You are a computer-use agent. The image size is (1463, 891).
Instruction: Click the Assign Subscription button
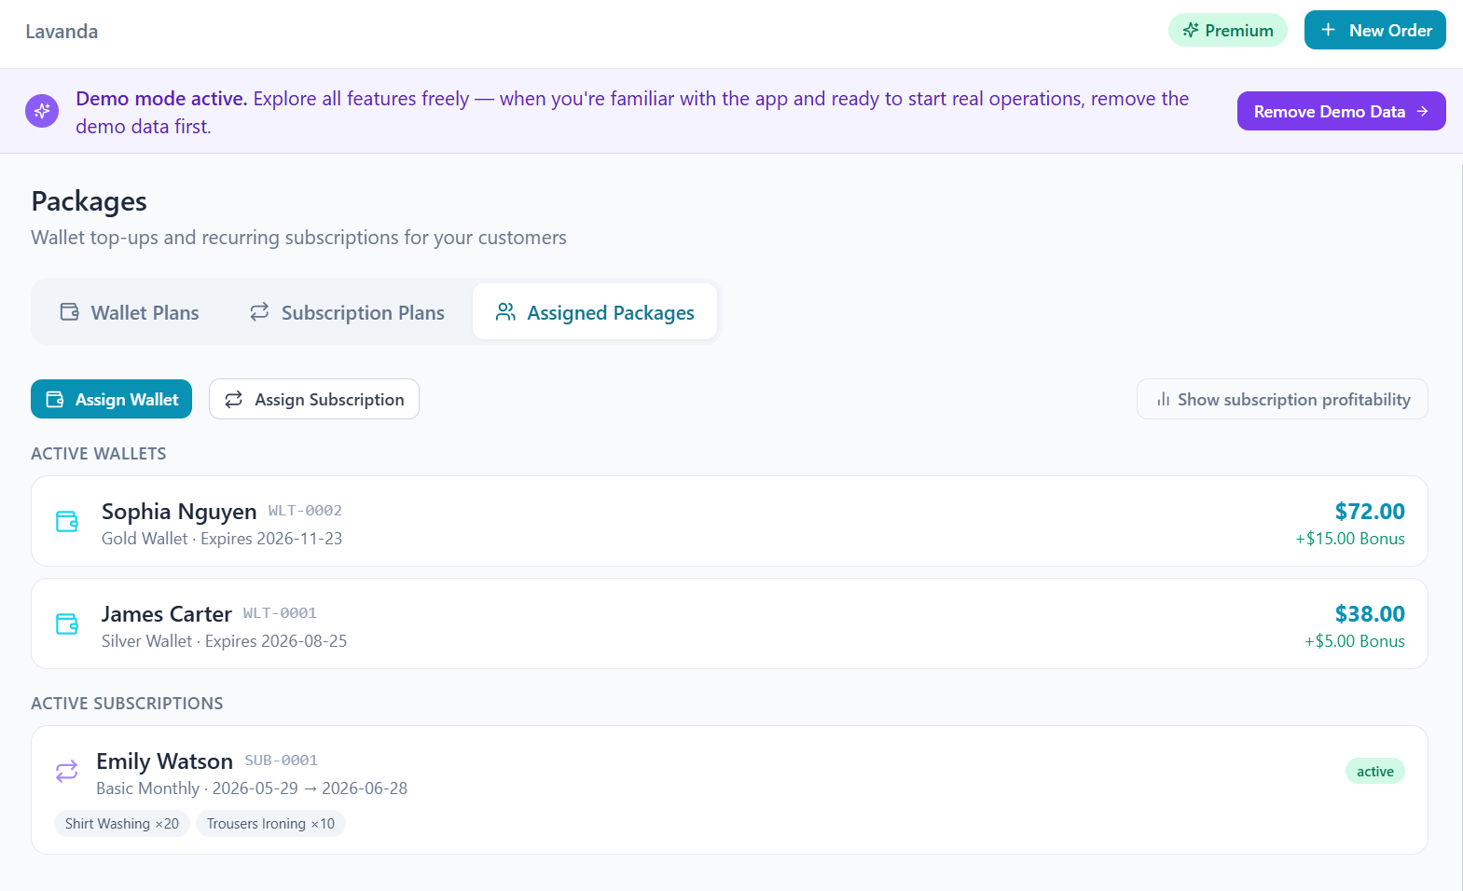click(x=314, y=399)
